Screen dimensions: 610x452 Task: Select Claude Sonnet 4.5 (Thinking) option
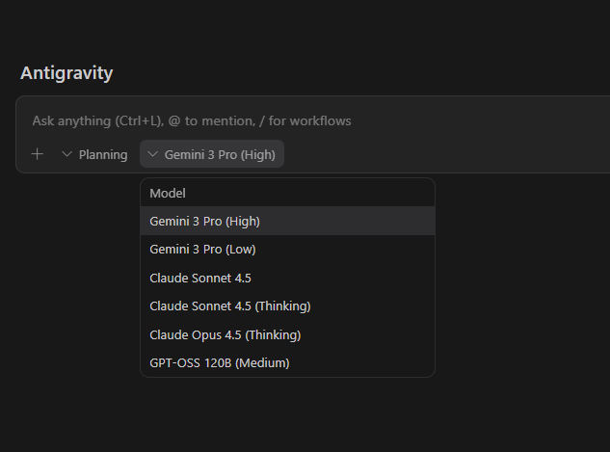(x=287, y=306)
